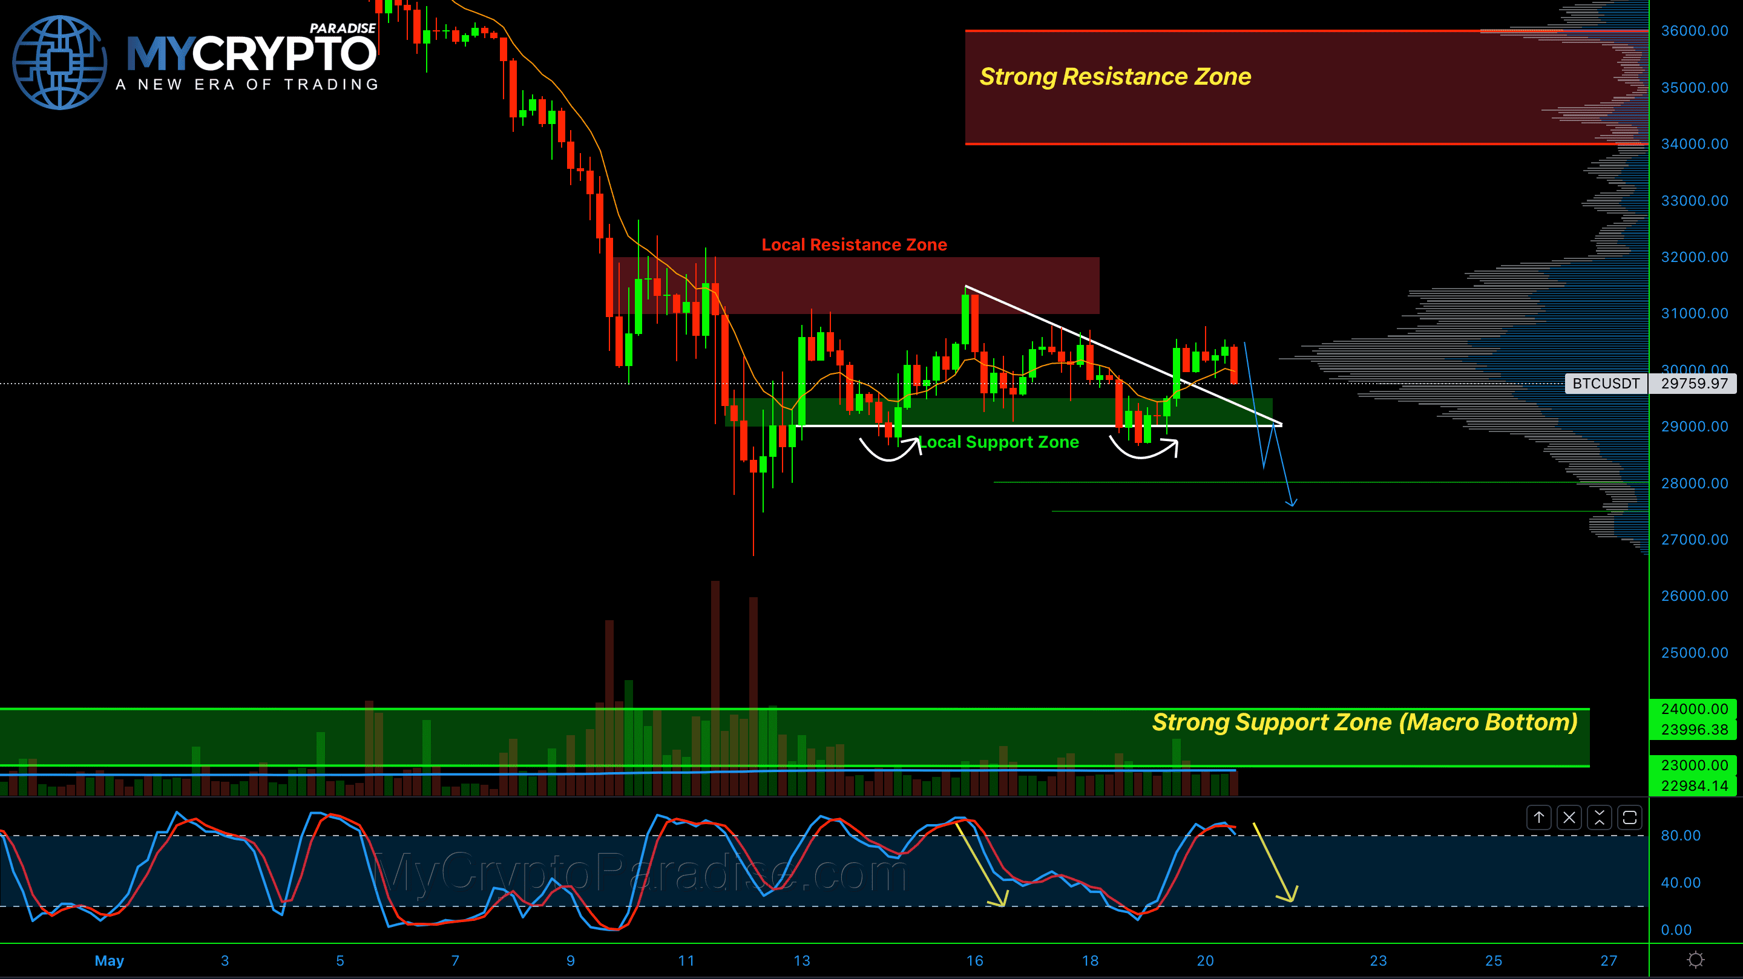Click the 20 date marker on time axis
This screenshot has width=1743, height=979.
pyautogui.click(x=1204, y=960)
